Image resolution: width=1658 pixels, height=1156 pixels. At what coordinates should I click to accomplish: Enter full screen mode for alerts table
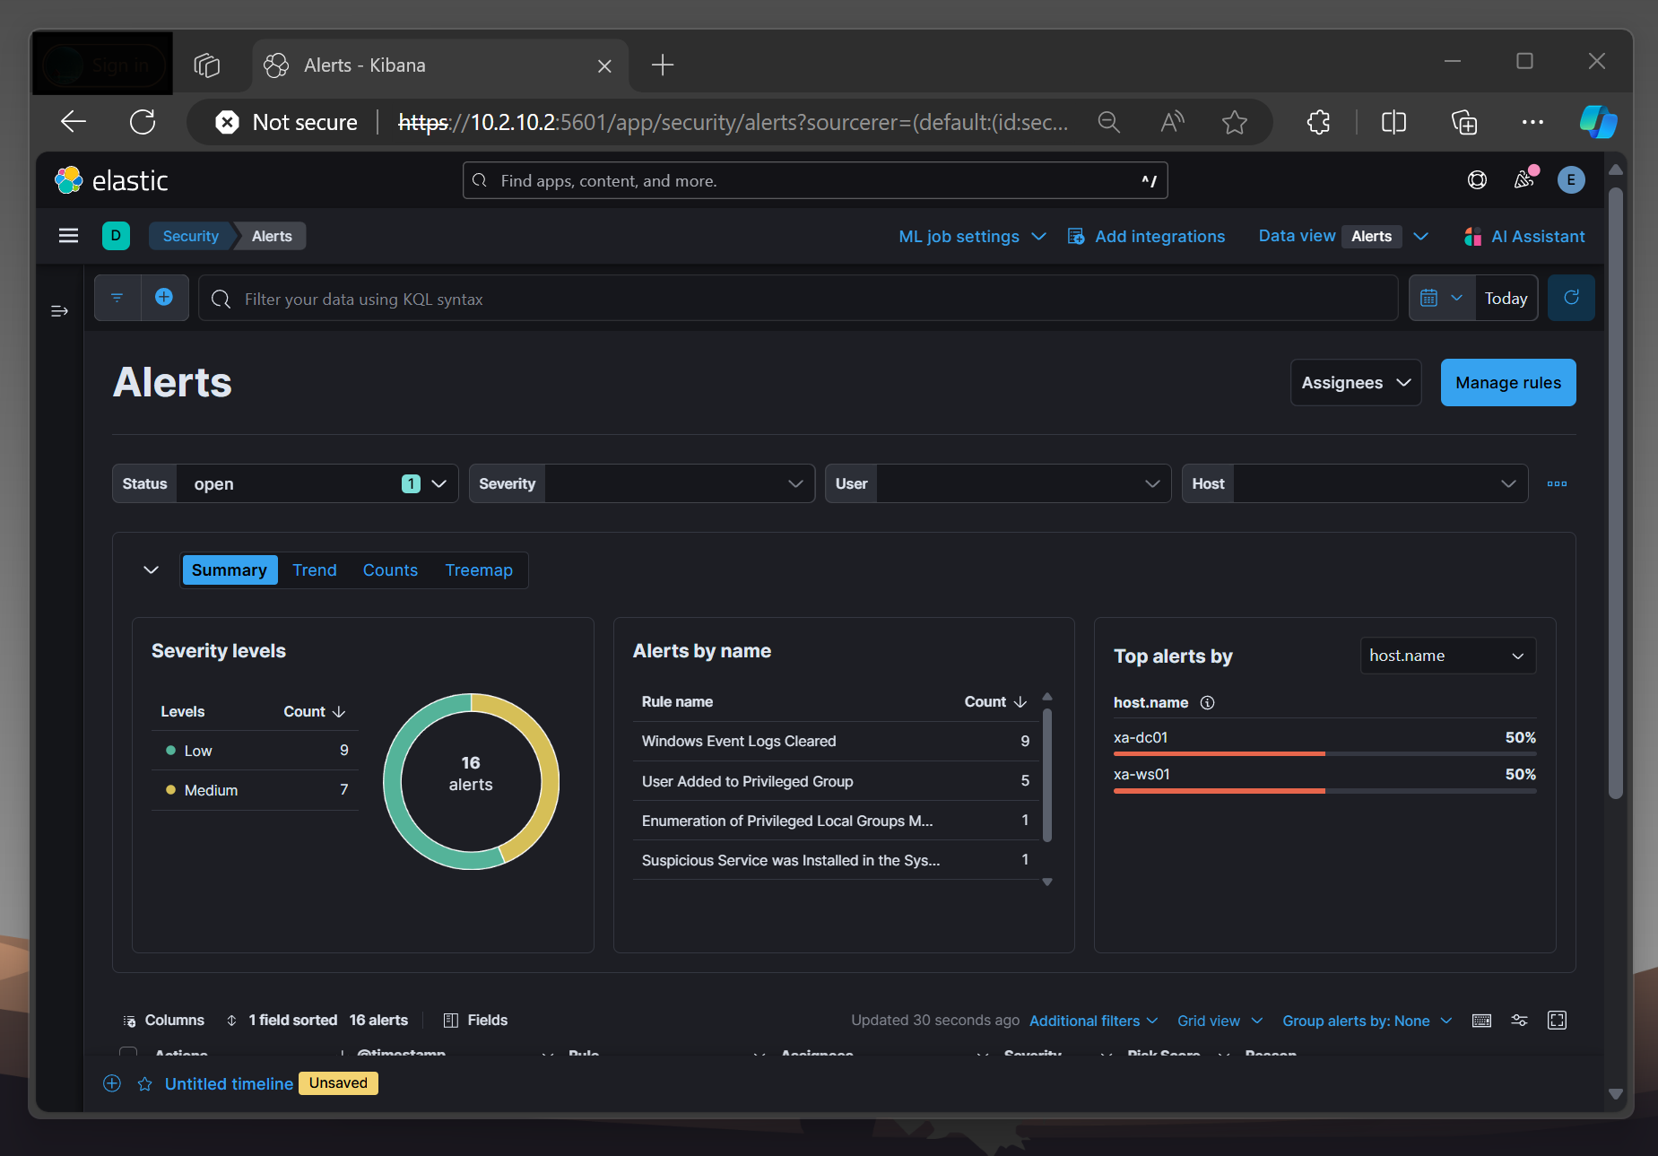tap(1557, 1021)
